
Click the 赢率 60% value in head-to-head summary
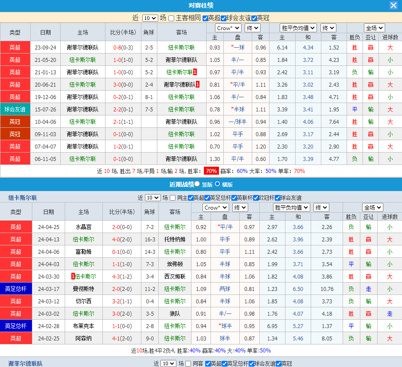pos(242,171)
